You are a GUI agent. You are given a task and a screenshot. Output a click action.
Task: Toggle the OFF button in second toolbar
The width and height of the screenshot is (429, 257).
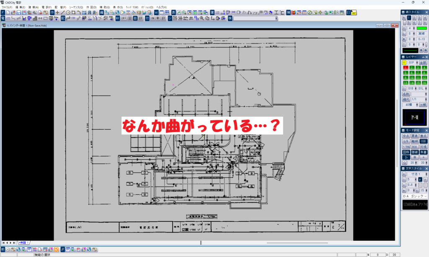click(124, 18)
